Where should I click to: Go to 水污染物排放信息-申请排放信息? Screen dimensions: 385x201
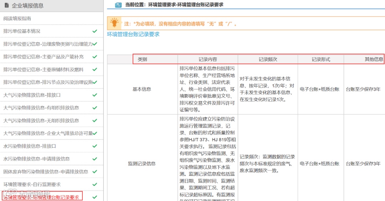[37, 159]
